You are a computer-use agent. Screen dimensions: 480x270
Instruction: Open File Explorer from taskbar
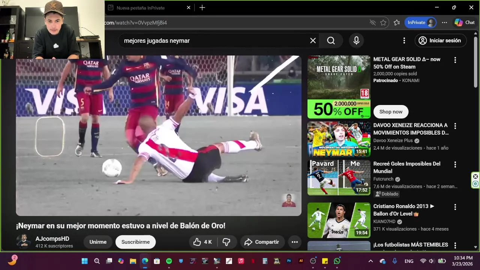tap(133, 261)
